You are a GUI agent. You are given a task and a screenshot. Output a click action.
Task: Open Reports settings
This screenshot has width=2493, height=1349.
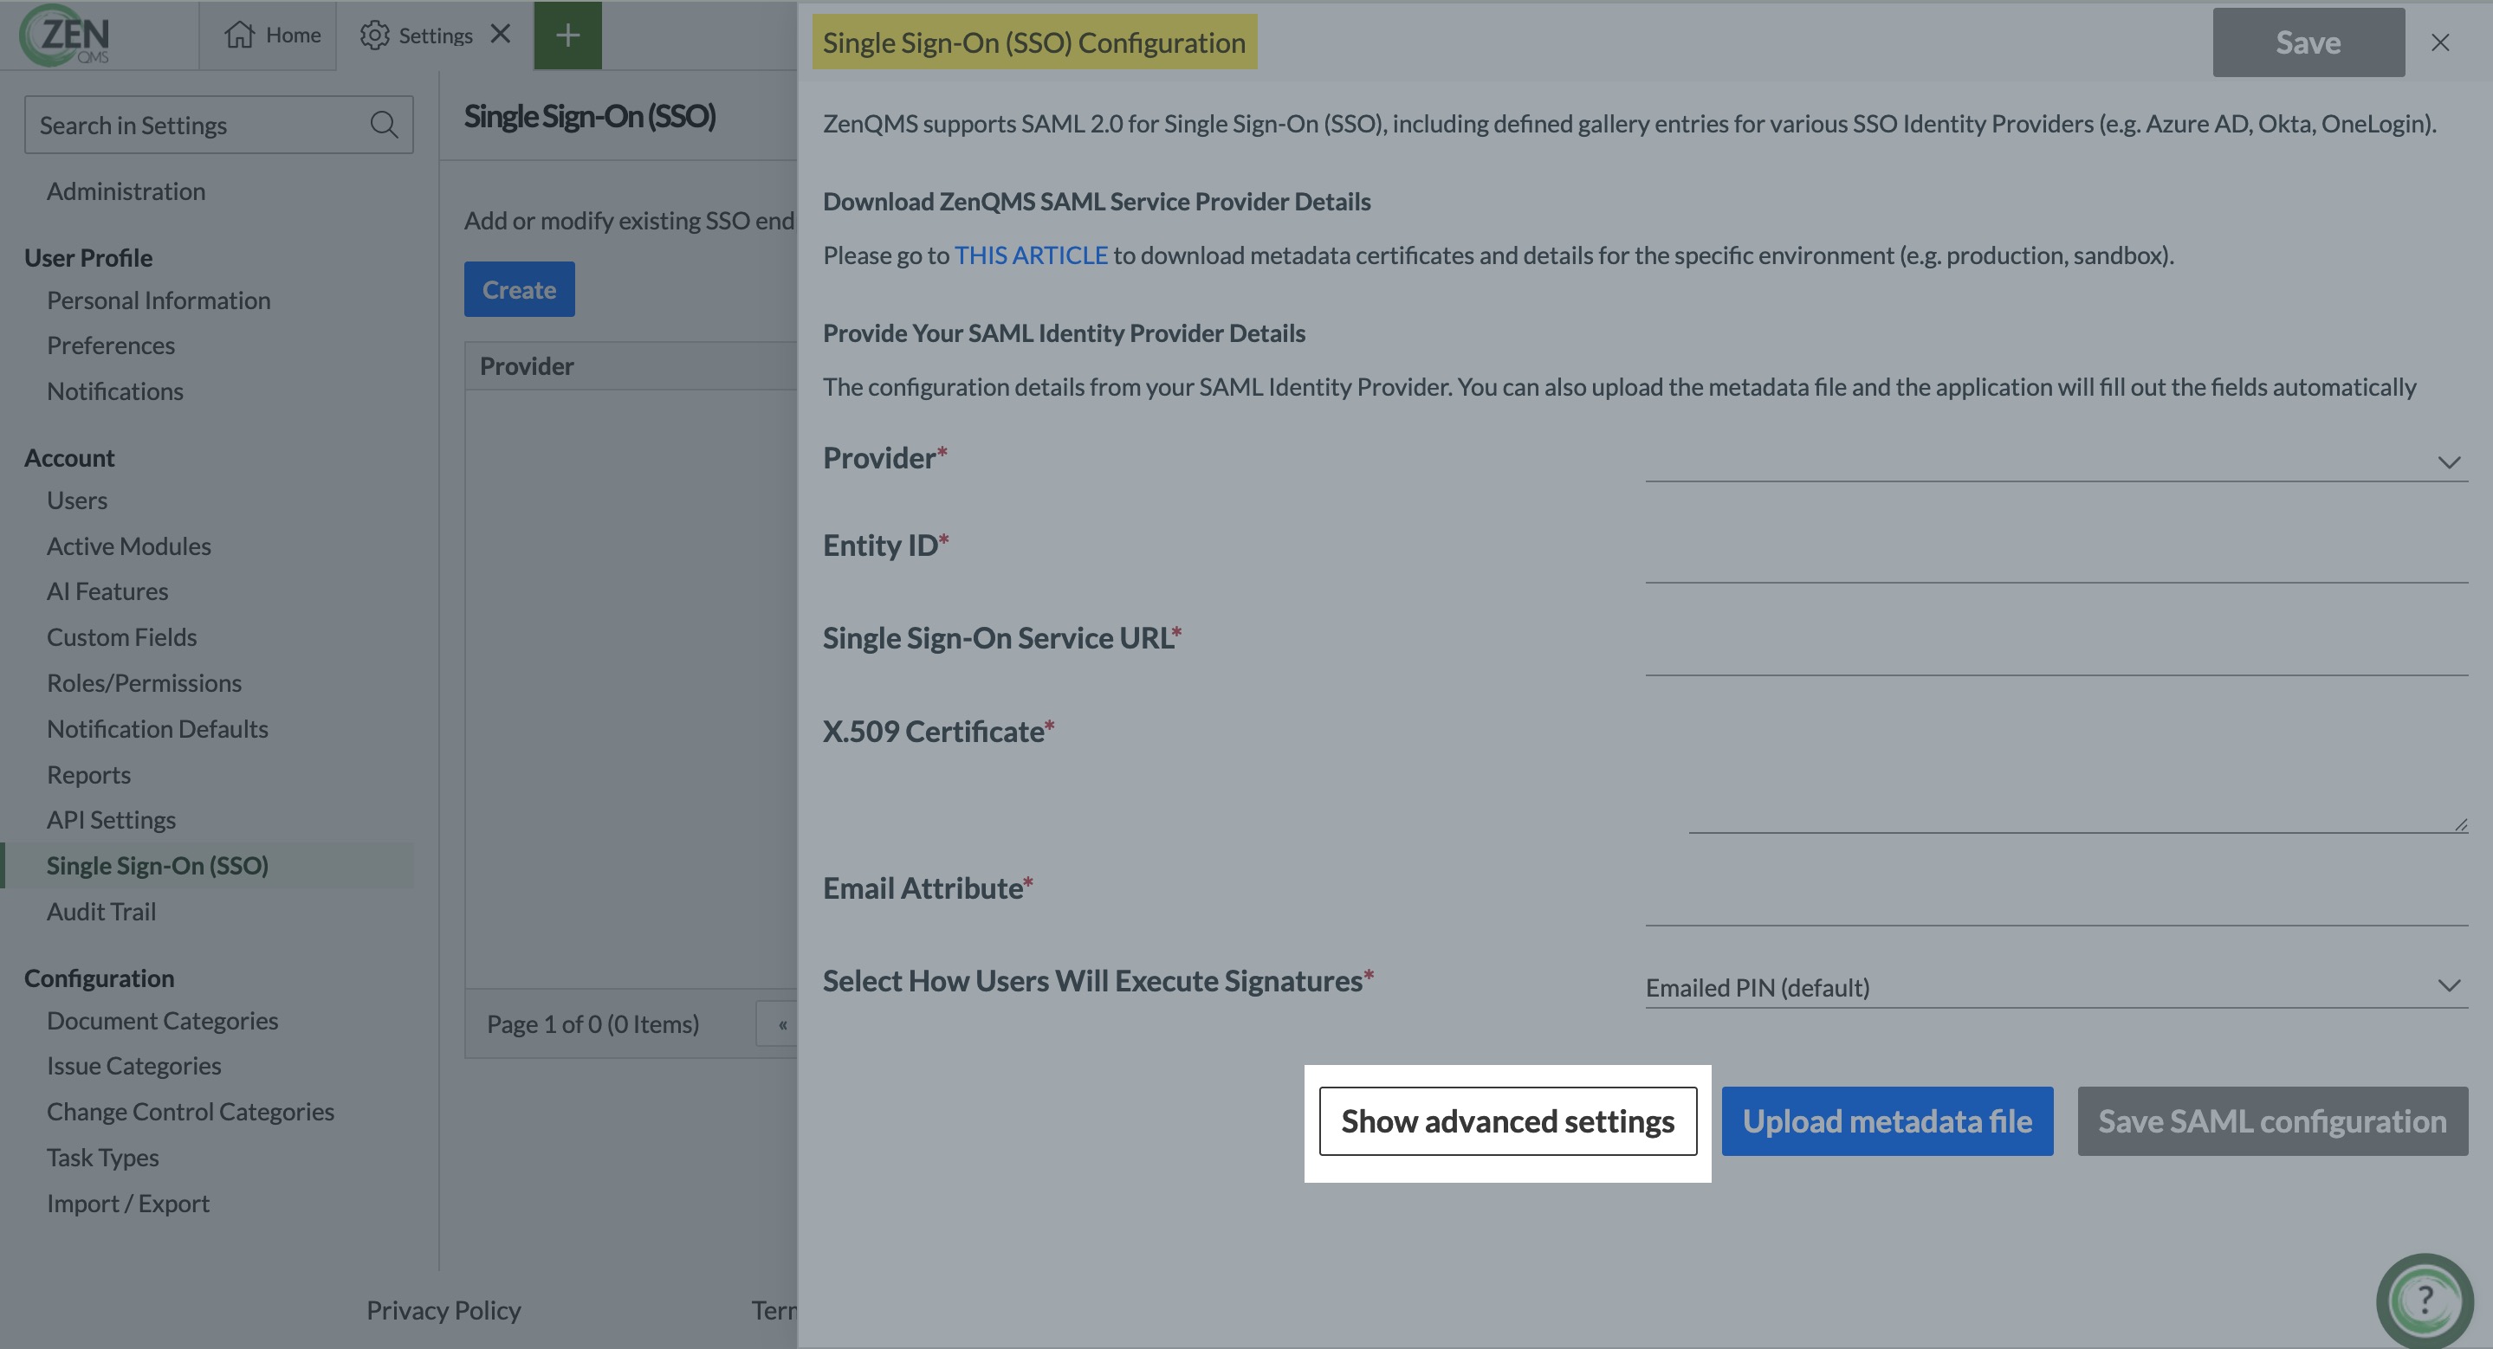coord(89,775)
